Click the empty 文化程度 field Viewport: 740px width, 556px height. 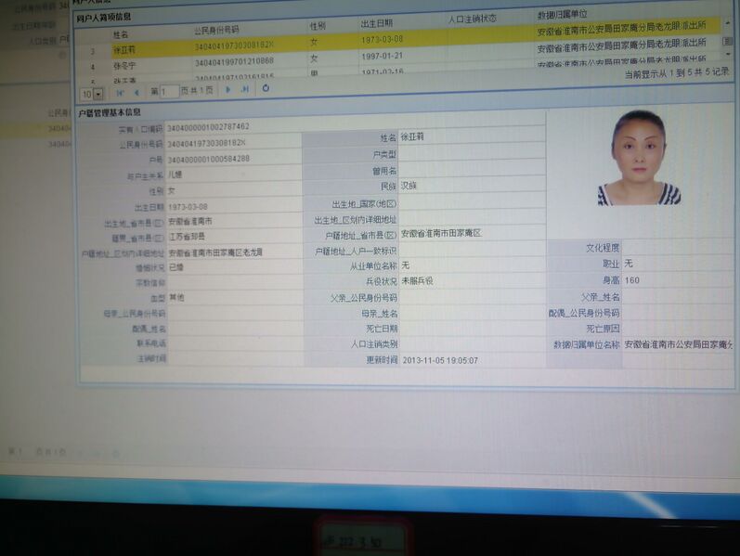(679, 247)
